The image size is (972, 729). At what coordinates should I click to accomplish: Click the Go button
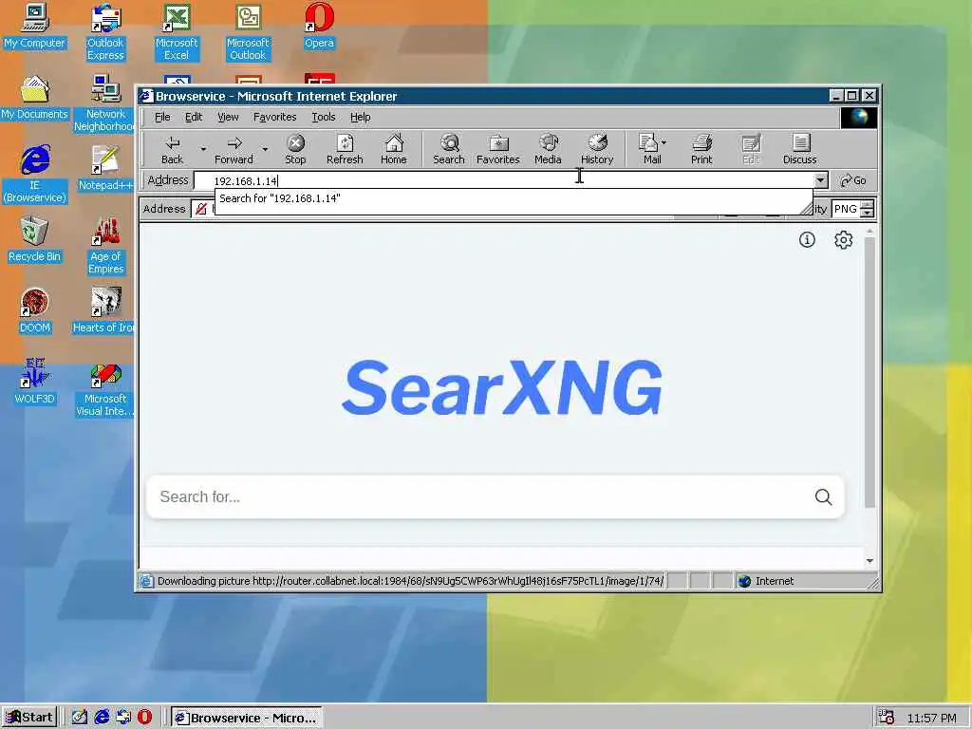pyautogui.click(x=853, y=180)
